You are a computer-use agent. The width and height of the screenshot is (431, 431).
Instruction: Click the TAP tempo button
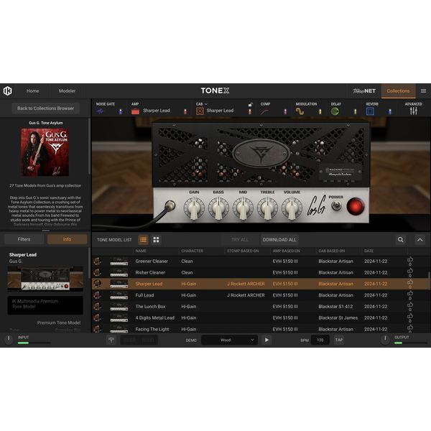pos(338,340)
